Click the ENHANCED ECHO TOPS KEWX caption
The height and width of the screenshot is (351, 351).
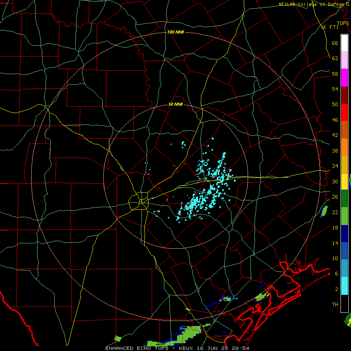177,348
